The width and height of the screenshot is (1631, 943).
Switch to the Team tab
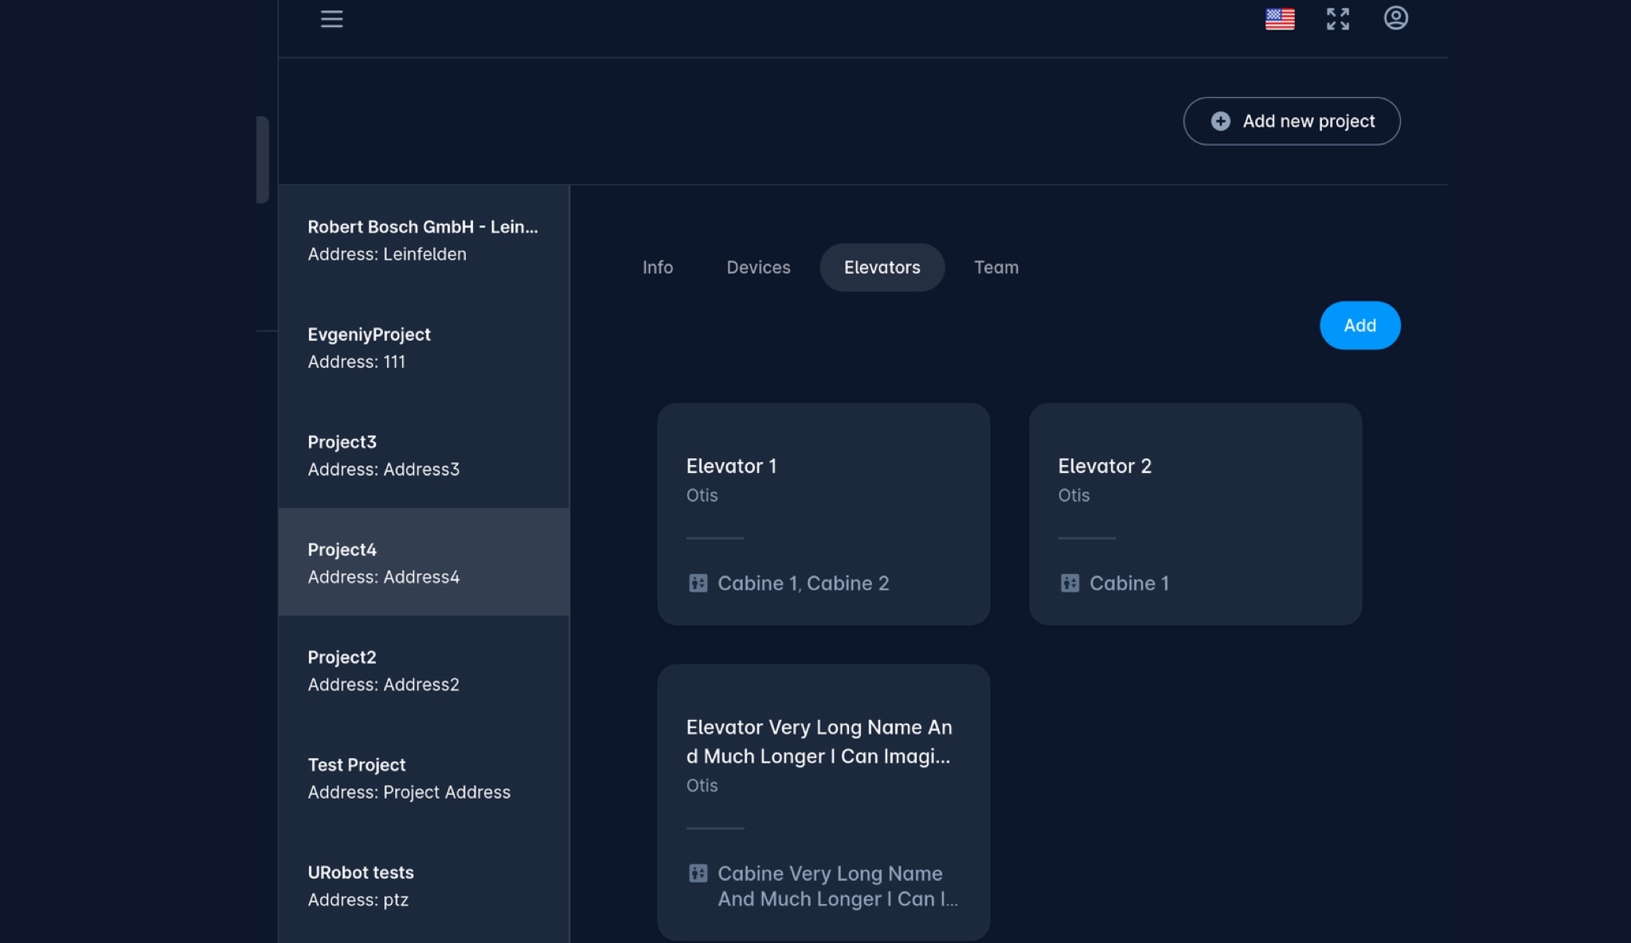point(995,267)
